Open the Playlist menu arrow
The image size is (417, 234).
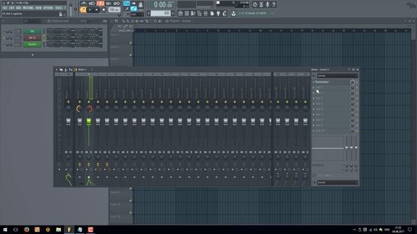tap(112, 21)
